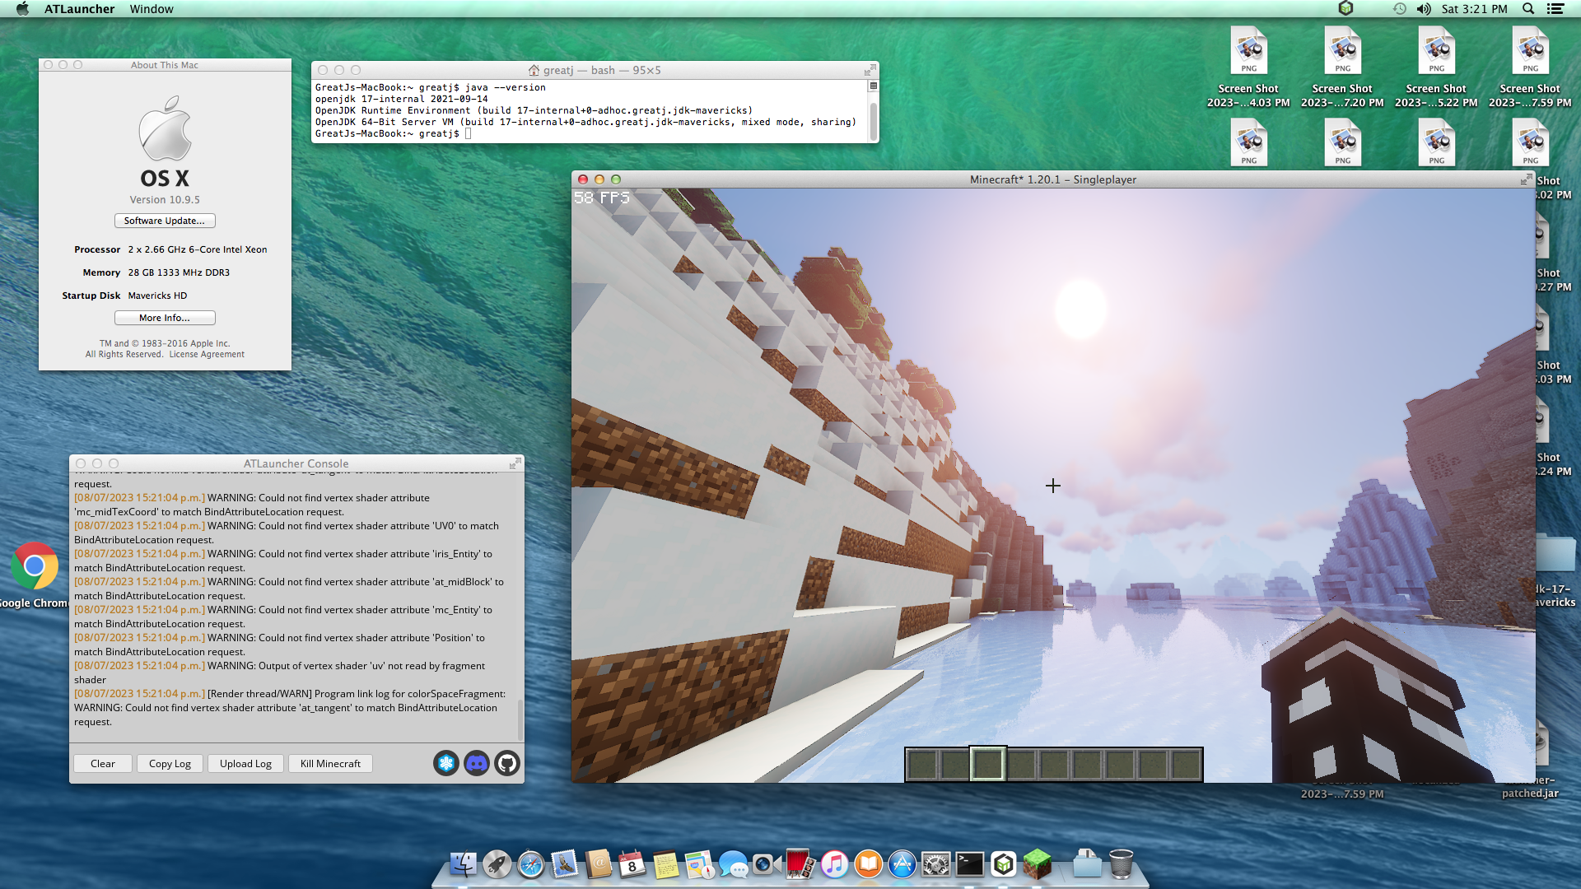Click the Kill Minecraft button
The image size is (1581, 889).
pos(330,763)
